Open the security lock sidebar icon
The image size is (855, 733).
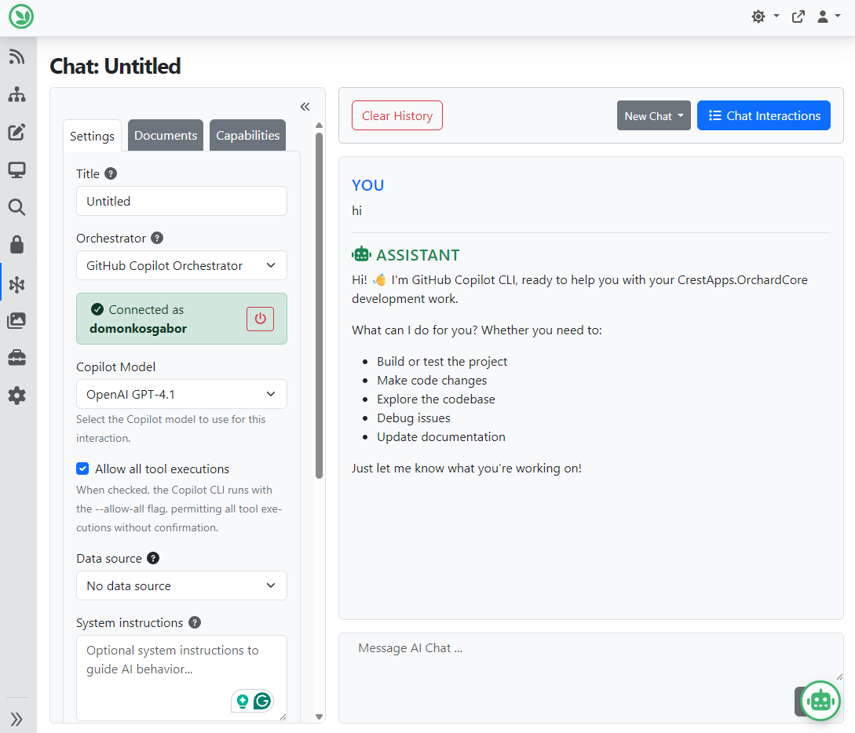click(x=17, y=245)
